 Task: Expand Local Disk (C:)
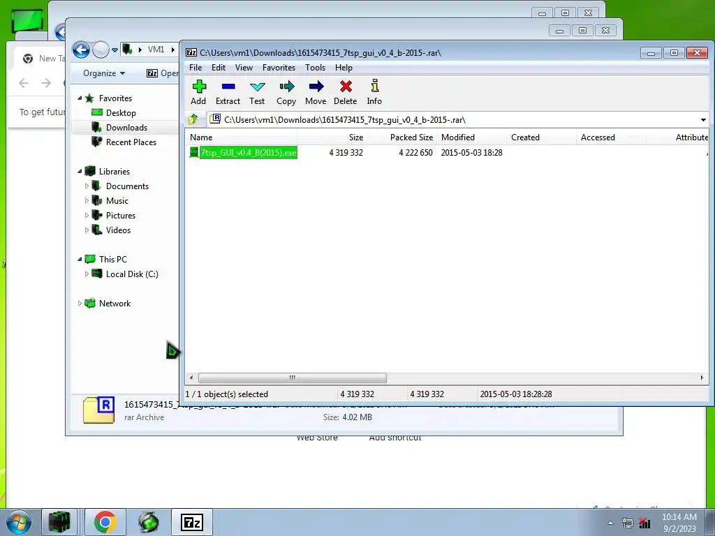coord(87,274)
